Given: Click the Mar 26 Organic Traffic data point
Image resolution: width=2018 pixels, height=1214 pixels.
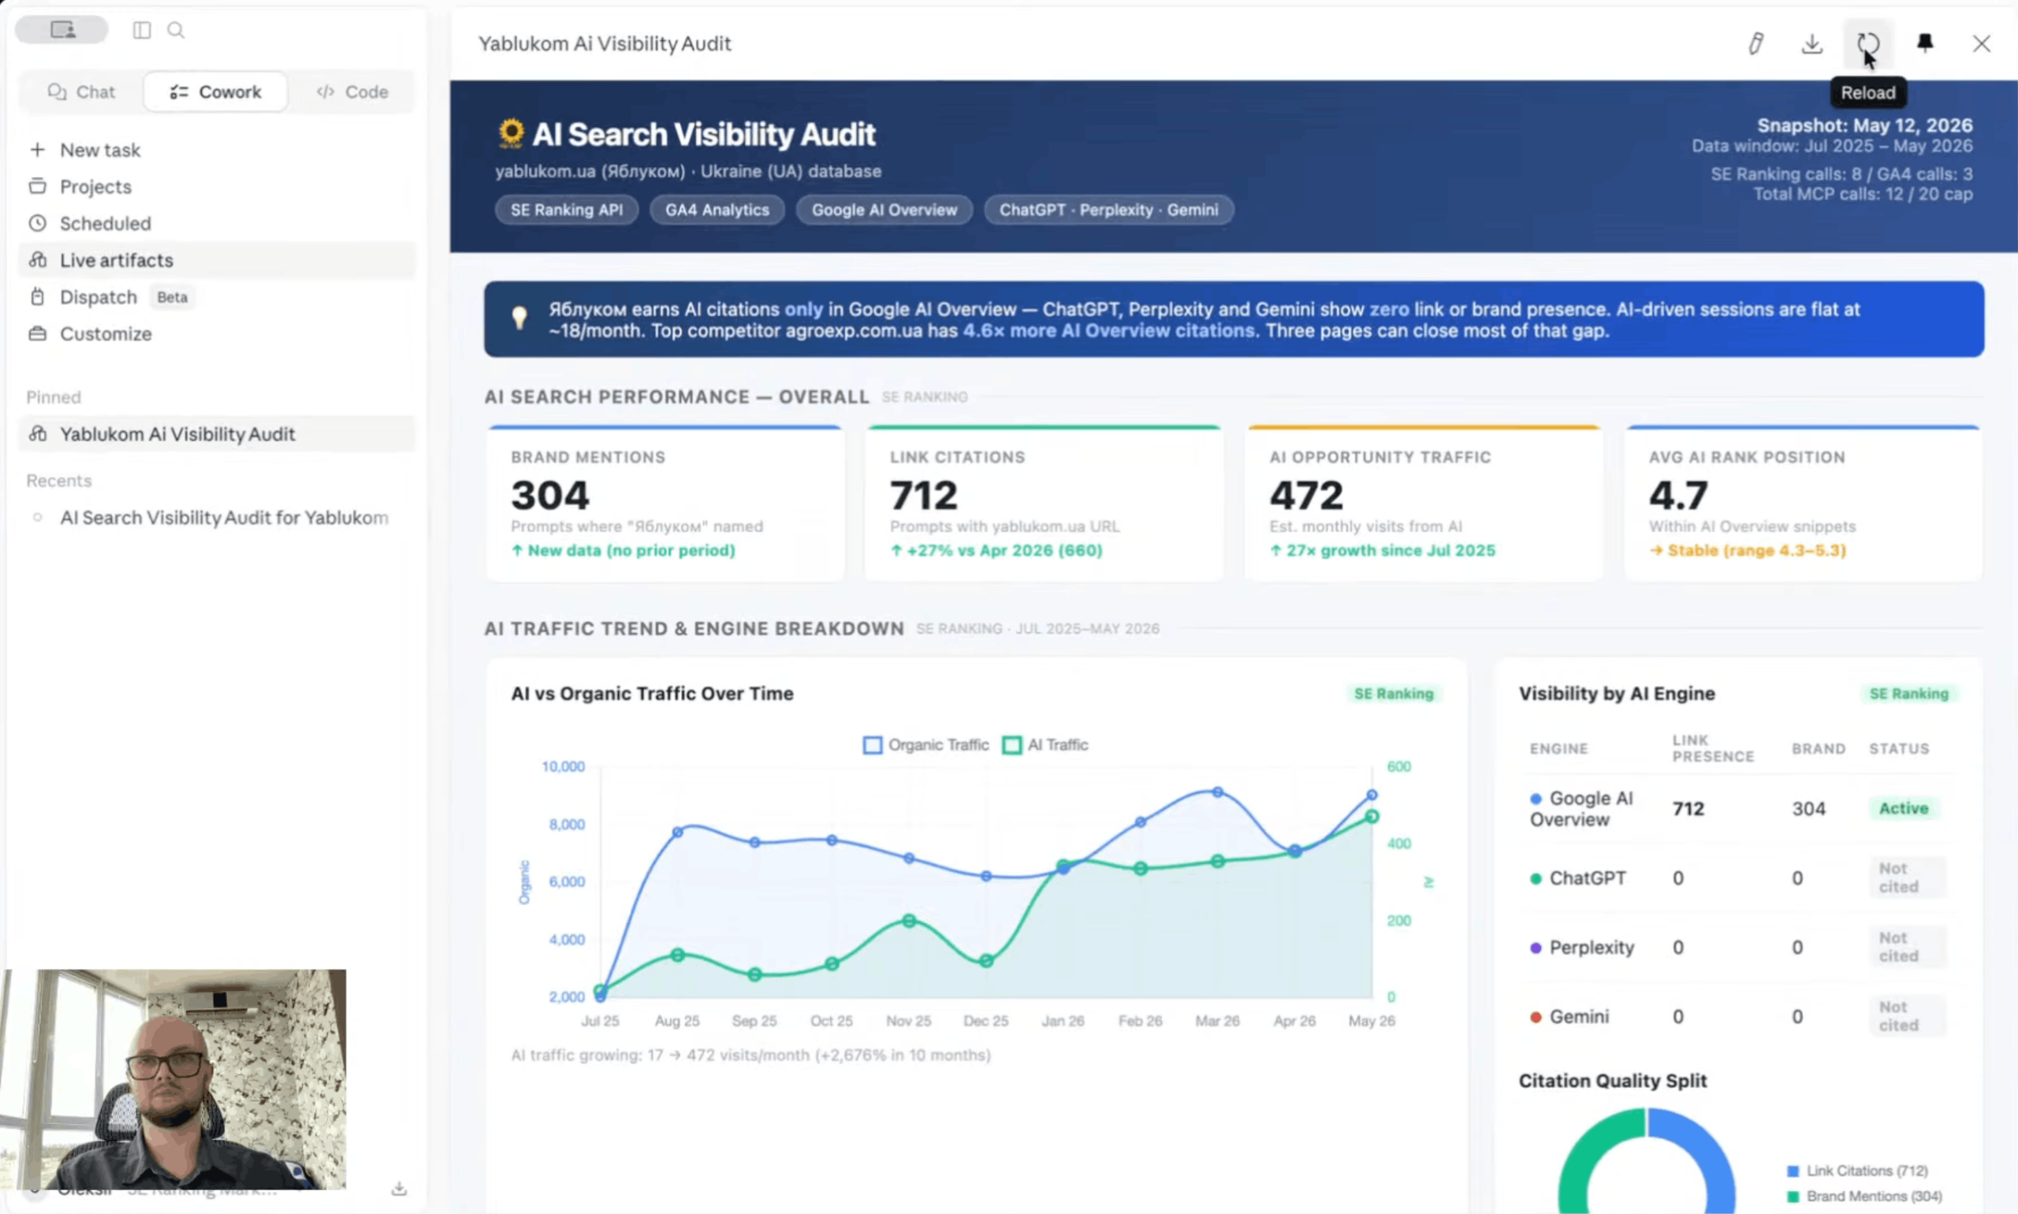Looking at the screenshot, I should (1217, 792).
